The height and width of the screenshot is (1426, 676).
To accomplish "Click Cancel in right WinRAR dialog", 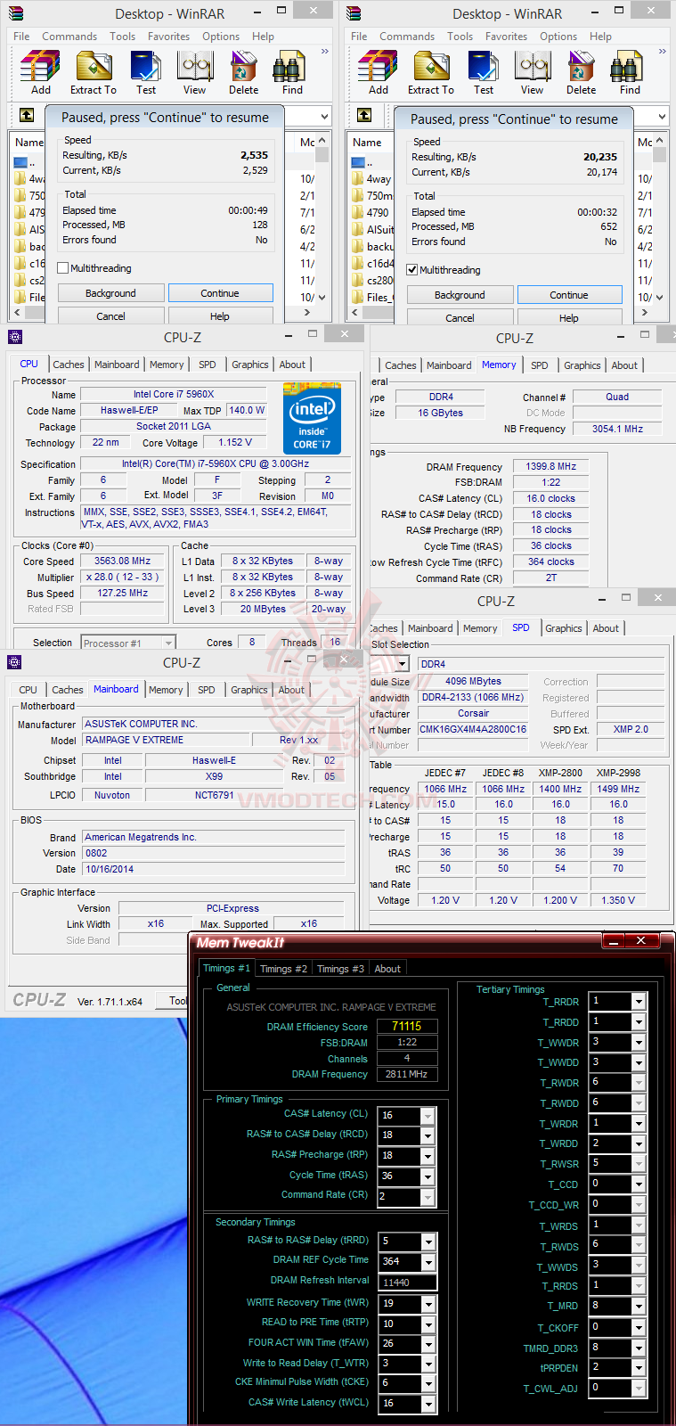I will (460, 318).
